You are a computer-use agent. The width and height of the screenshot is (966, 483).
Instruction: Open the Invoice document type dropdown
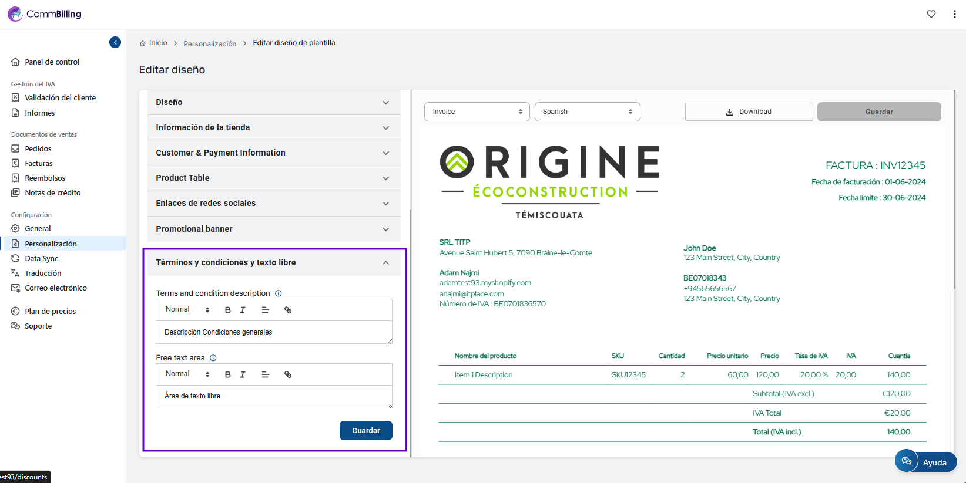477,112
